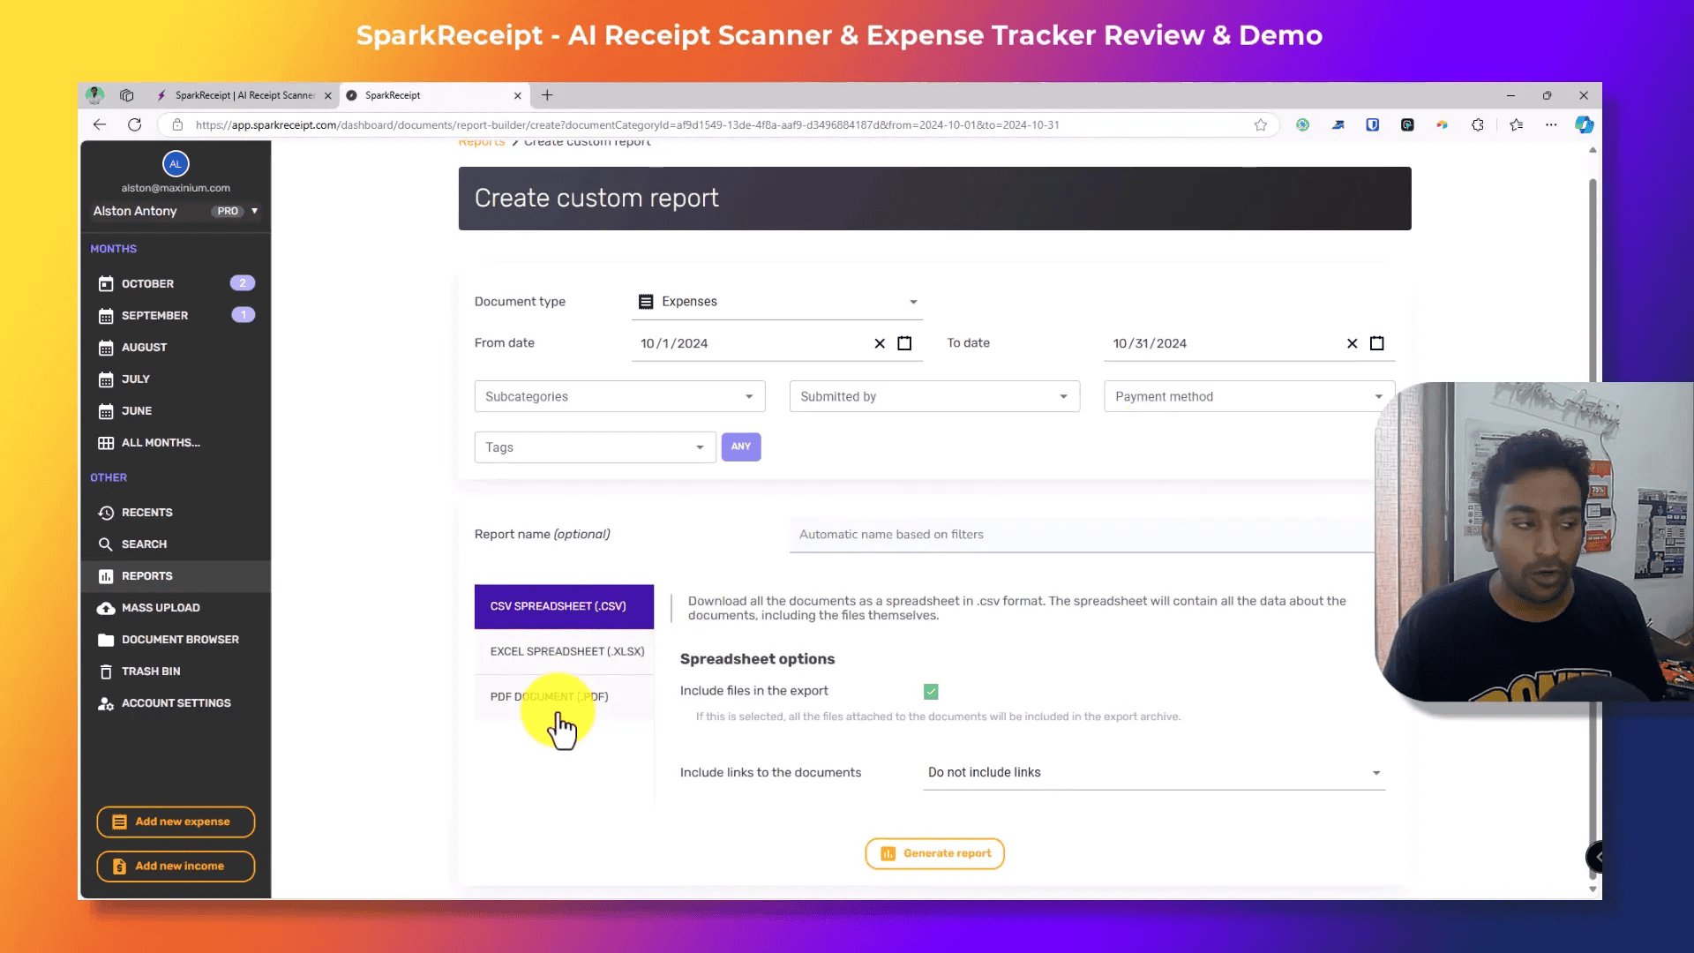Open the September month entry
1694x953 pixels.
click(x=176, y=315)
